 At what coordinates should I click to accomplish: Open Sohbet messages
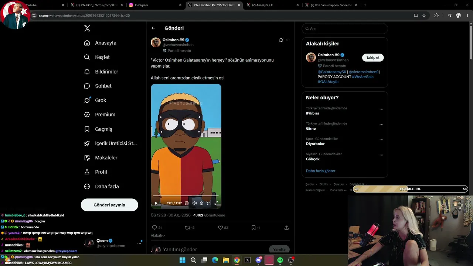coord(98,86)
